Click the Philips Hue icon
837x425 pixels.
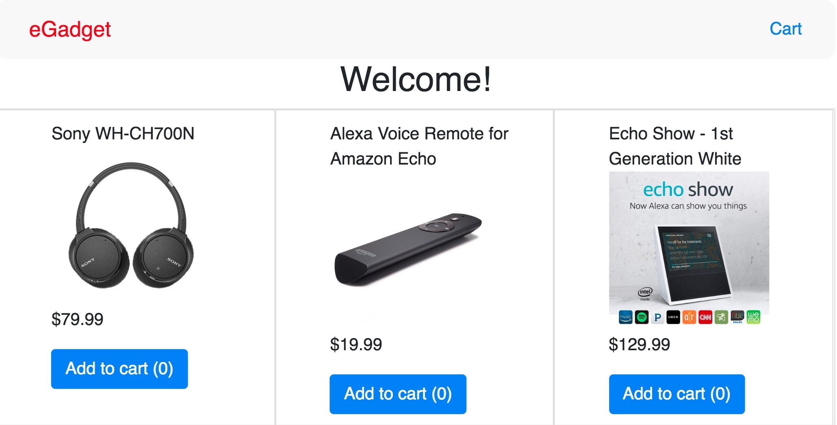pos(737,317)
